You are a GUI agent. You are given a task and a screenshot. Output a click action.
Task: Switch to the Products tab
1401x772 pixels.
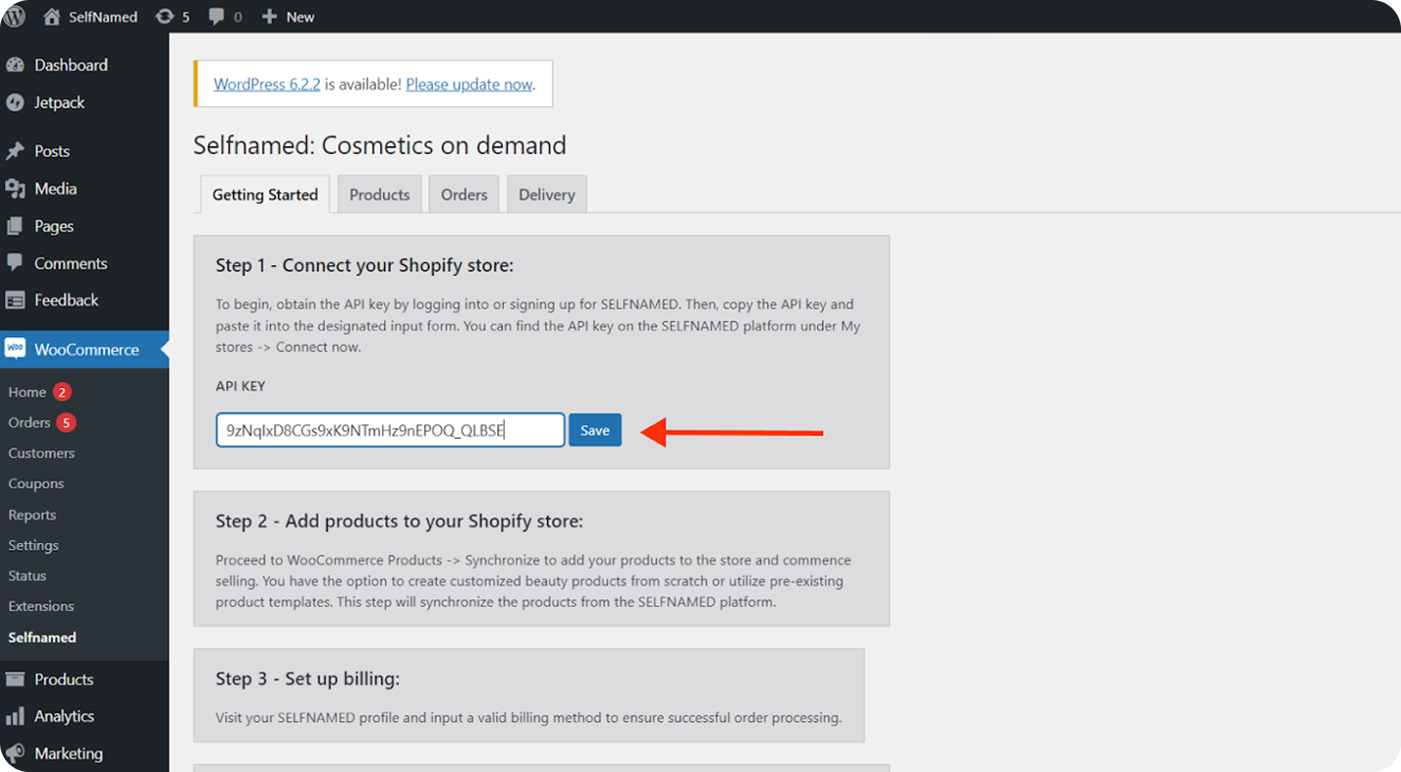click(x=379, y=194)
